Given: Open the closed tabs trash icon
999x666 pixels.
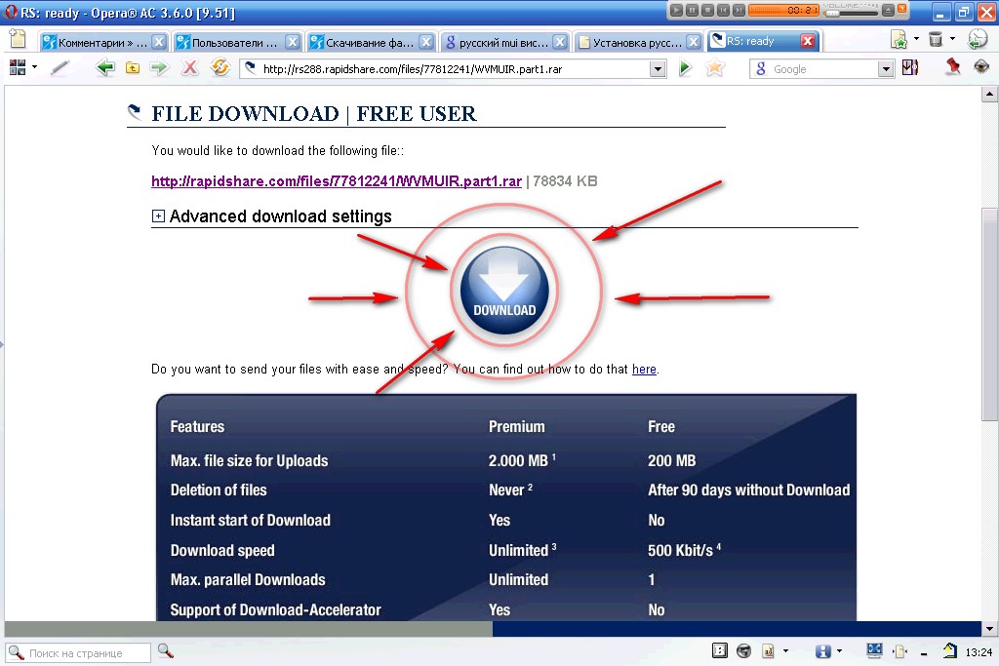Looking at the screenshot, I should (936, 39).
